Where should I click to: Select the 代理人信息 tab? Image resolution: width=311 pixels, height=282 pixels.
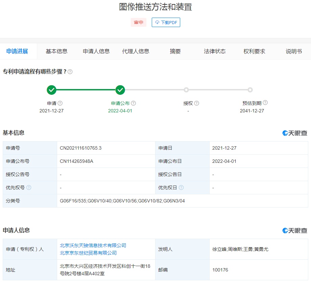coord(136,51)
